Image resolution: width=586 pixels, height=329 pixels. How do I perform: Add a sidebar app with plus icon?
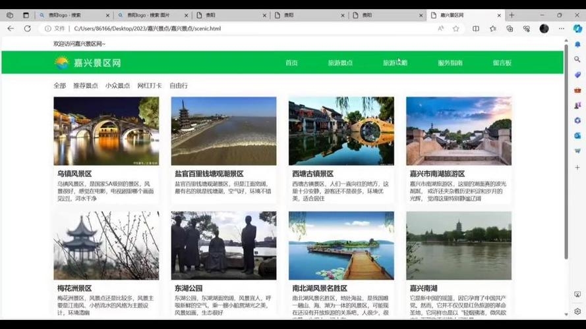(577, 168)
